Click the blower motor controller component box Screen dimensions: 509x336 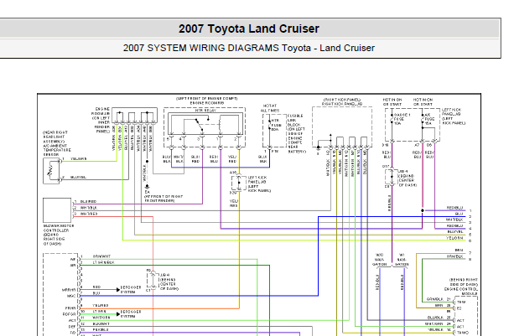[x=57, y=210]
